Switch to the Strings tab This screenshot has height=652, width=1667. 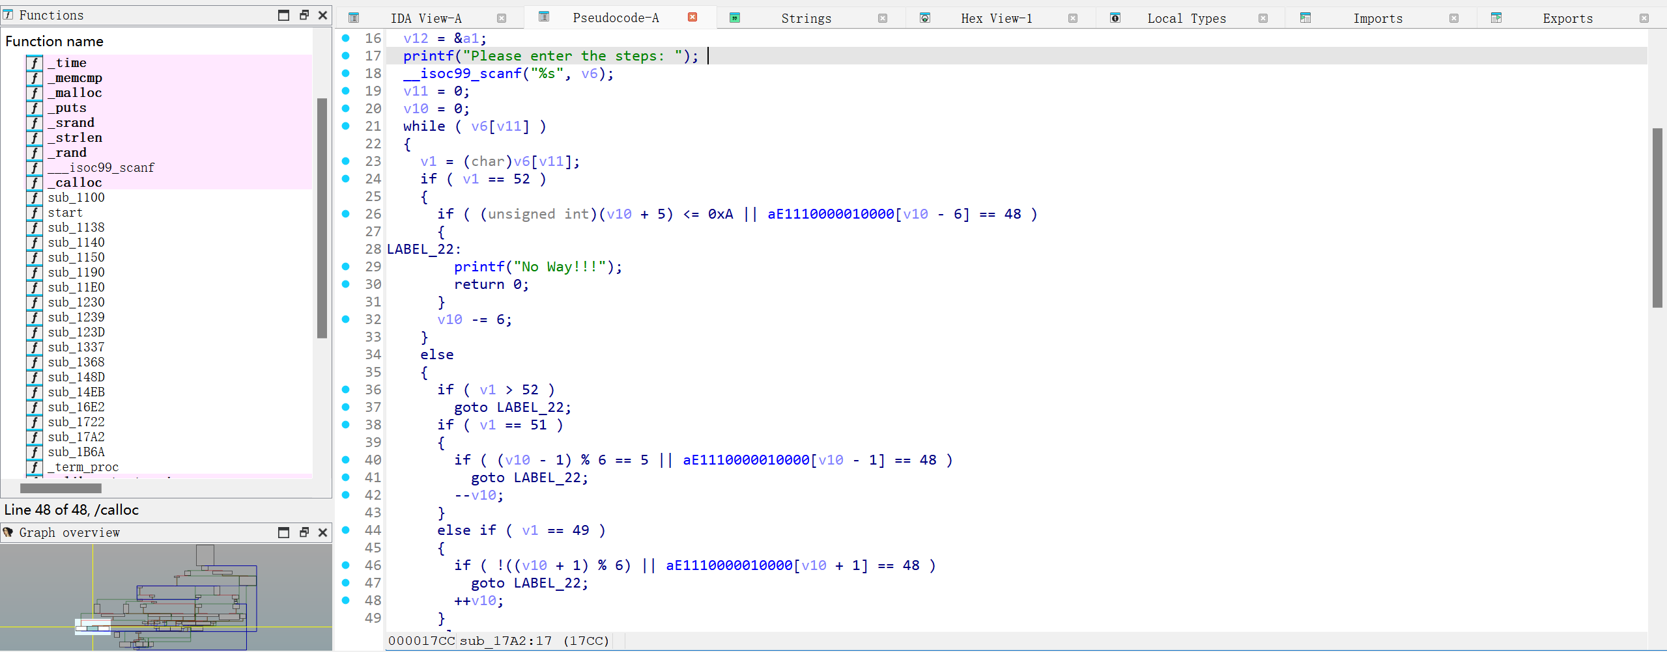(x=806, y=18)
